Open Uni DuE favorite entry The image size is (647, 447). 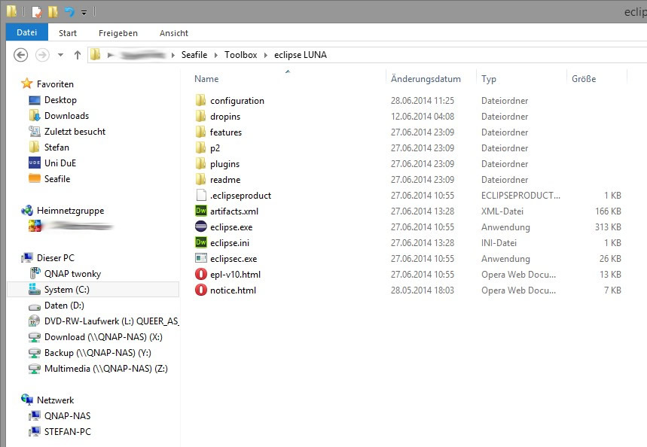coord(60,163)
